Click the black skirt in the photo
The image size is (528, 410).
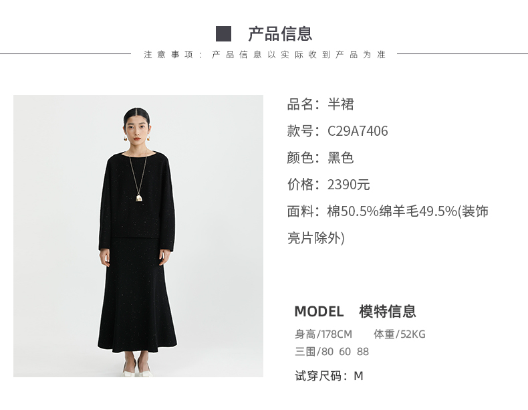(137, 296)
